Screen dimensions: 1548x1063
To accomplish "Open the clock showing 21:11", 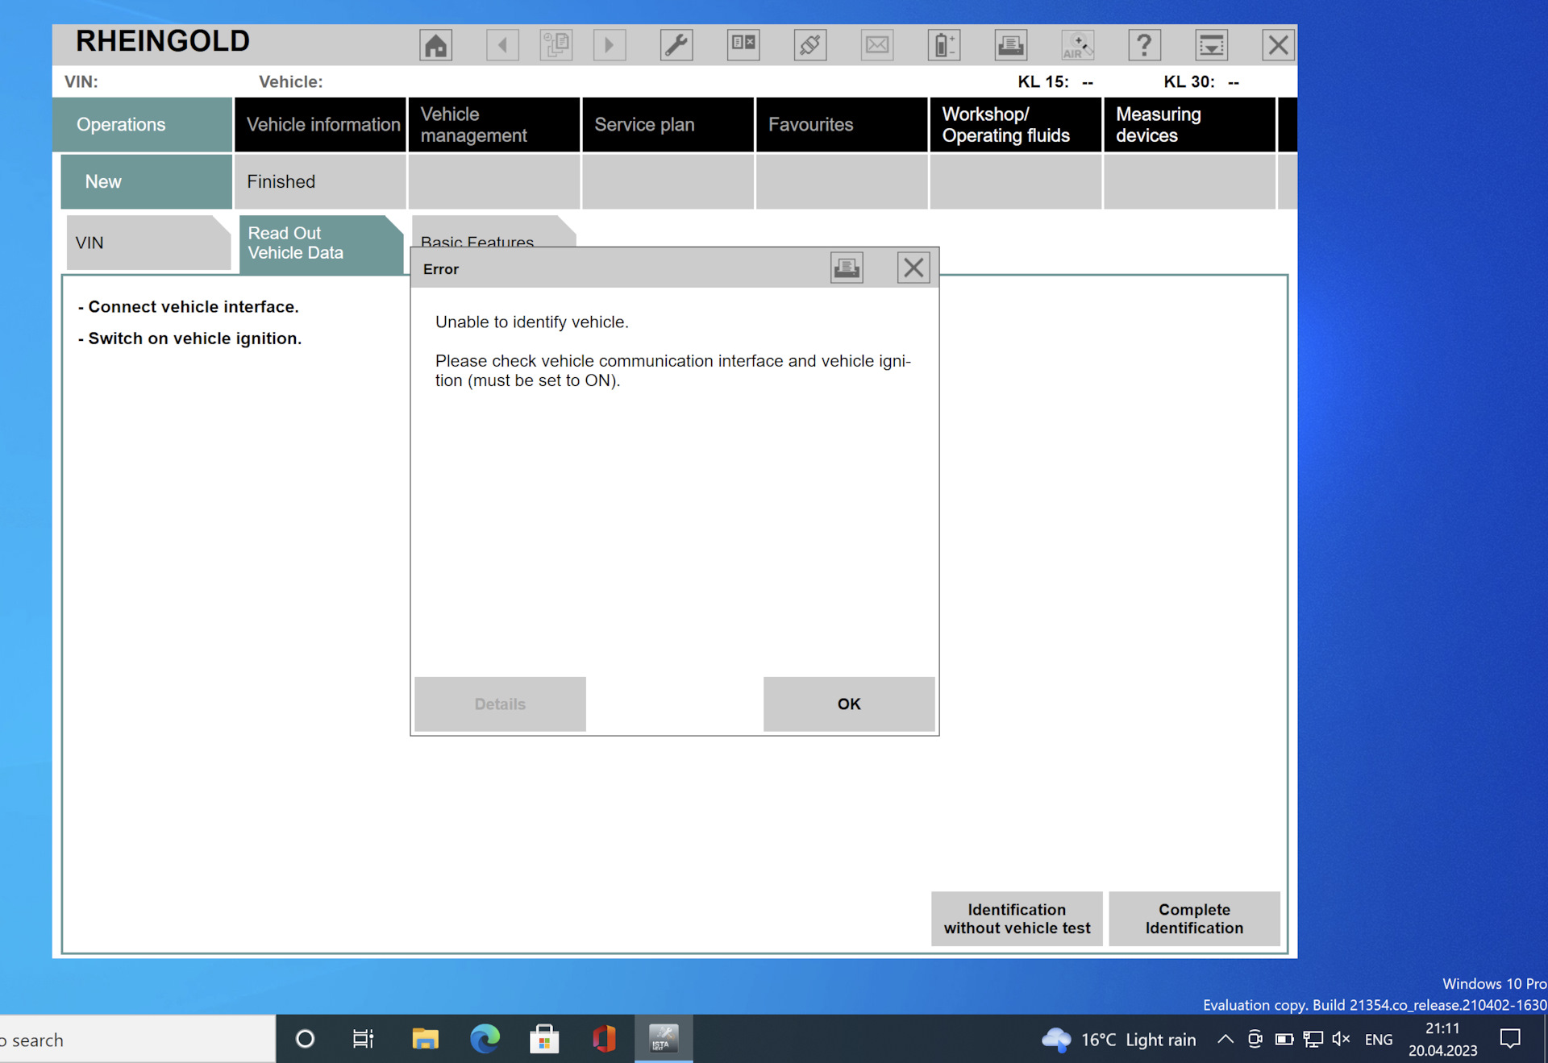I will [1442, 1040].
